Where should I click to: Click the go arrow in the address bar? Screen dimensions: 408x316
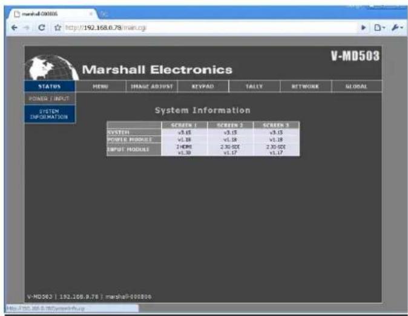click(363, 27)
